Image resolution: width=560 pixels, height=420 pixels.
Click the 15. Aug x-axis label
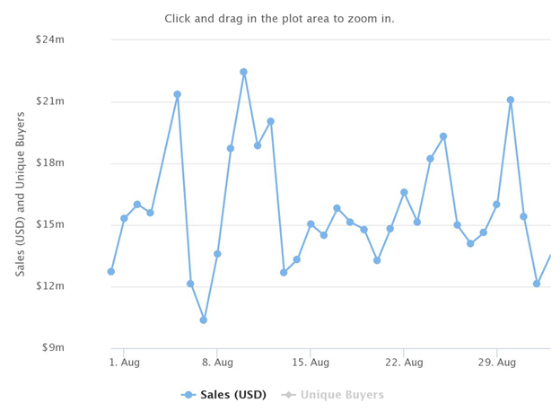coord(311,363)
